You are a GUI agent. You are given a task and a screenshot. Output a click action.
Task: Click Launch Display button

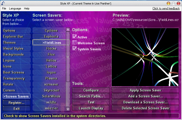(91, 108)
